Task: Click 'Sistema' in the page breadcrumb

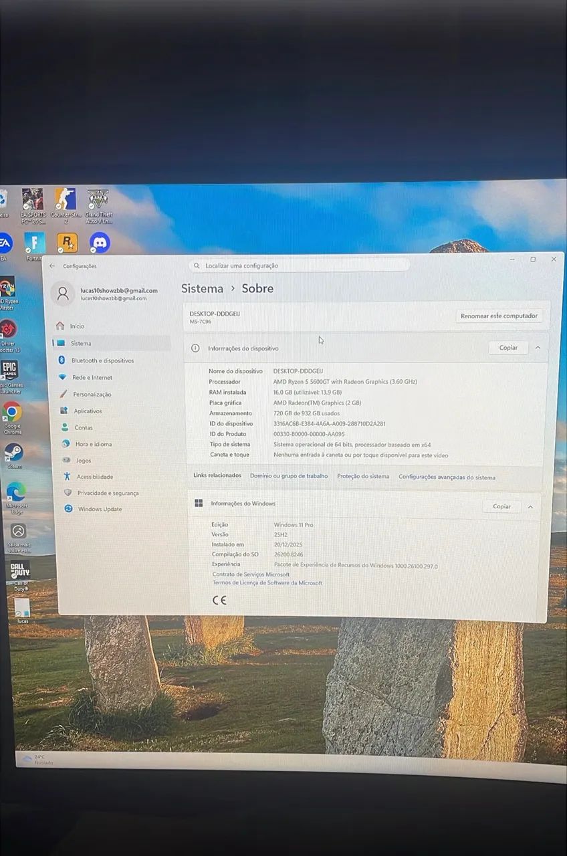Action: tap(202, 288)
